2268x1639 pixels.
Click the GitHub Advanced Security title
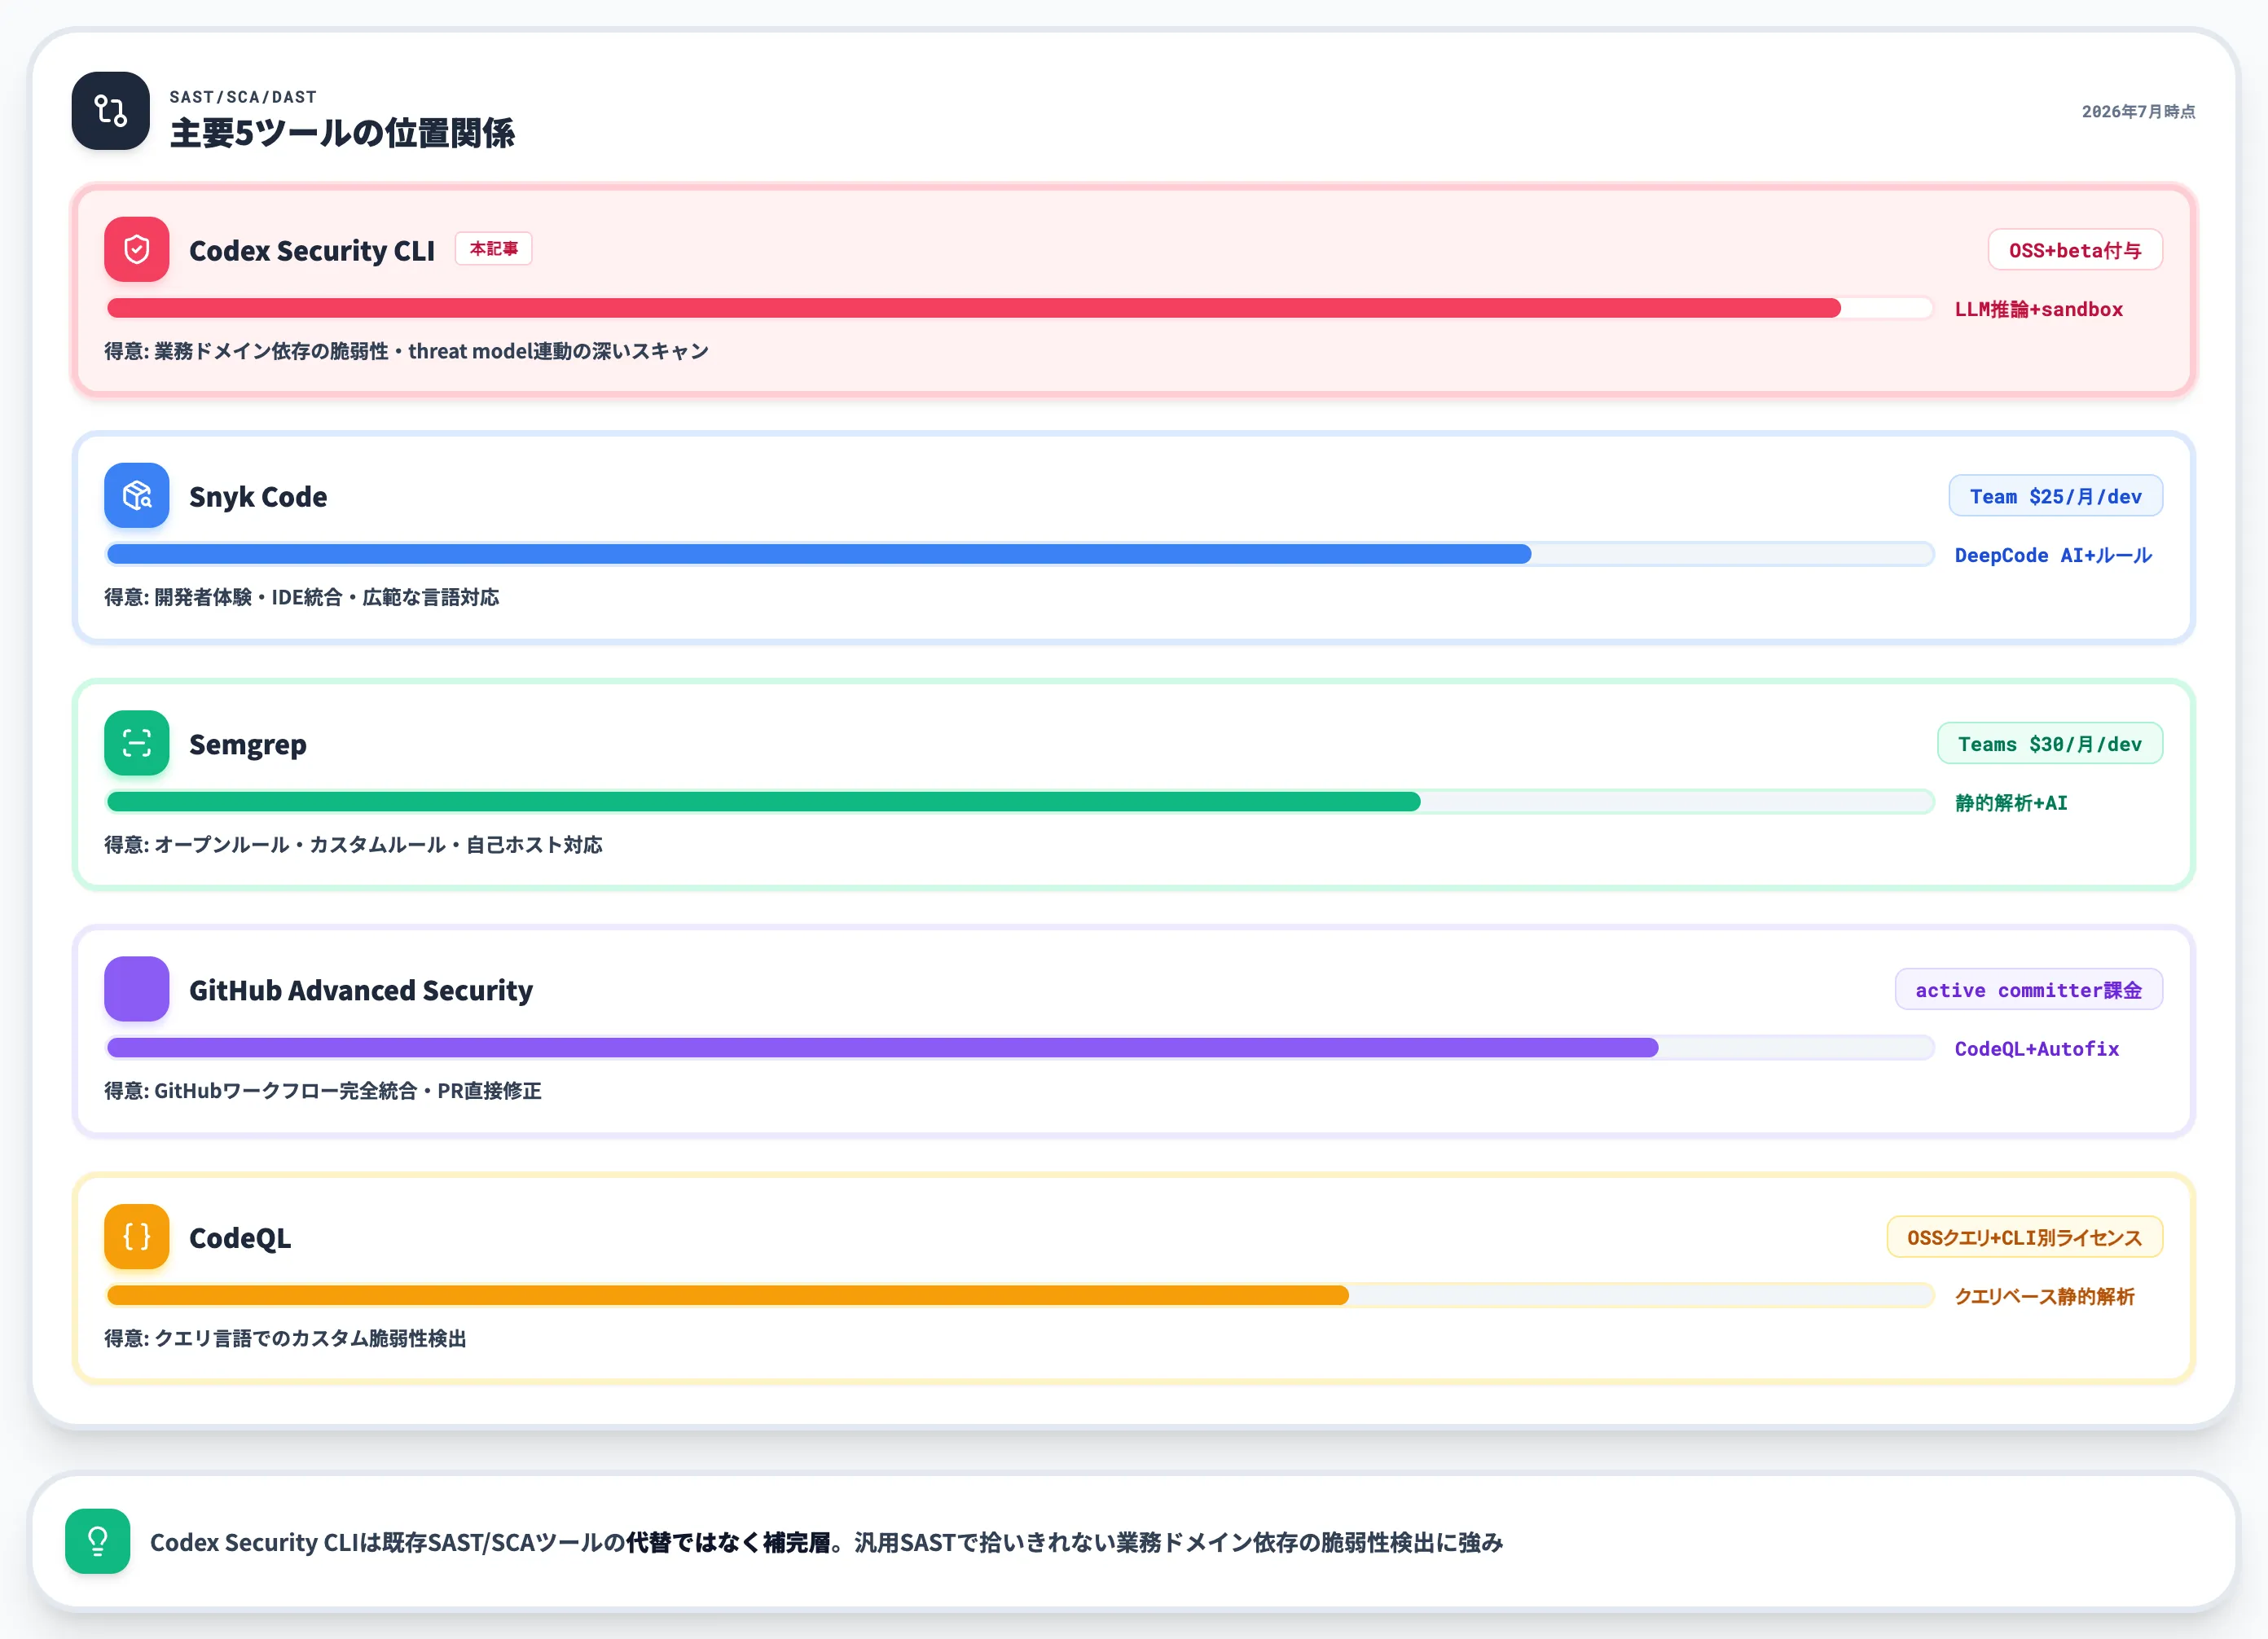[x=361, y=990]
